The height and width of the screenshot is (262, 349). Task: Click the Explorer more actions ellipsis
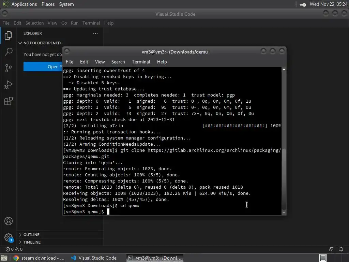(95, 33)
